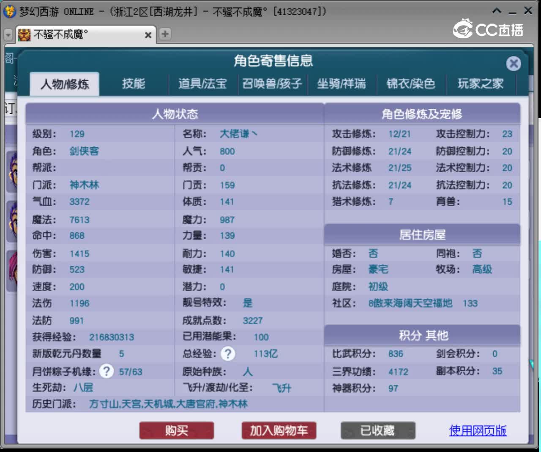541x452 pixels.
Task: Click the 生死劫 value 八层
Action: click(83, 387)
